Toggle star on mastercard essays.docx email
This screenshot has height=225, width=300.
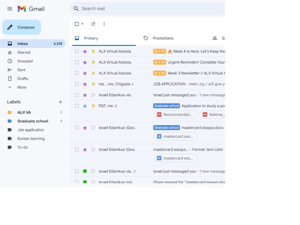(85, 127)
